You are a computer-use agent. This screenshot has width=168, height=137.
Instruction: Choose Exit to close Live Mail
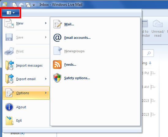[26, 120]
